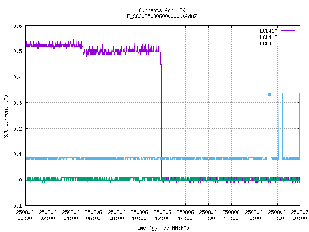Click the y-axis tick value 0.1
The width and height of the screenshot is (309, 232).
click(17, 154)
